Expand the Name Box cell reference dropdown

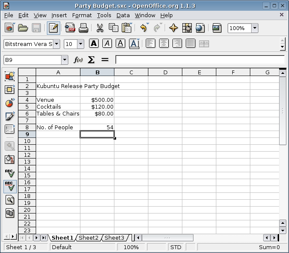(65, 60)
